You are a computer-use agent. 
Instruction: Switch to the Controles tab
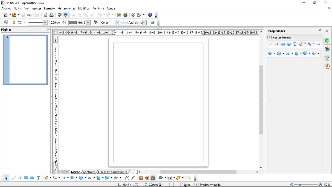point(89,172)
